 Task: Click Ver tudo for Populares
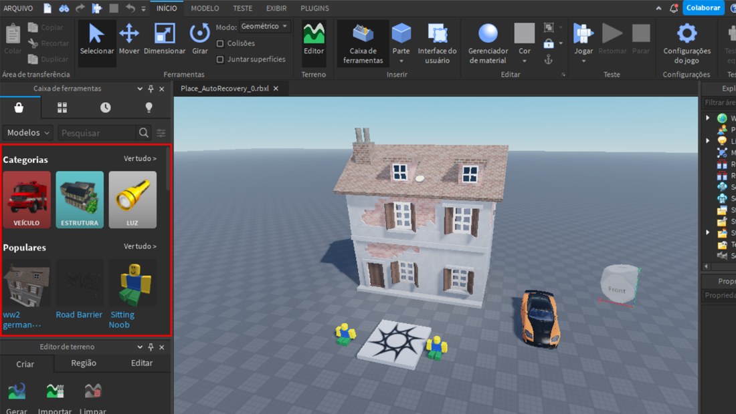pos(140,246)
